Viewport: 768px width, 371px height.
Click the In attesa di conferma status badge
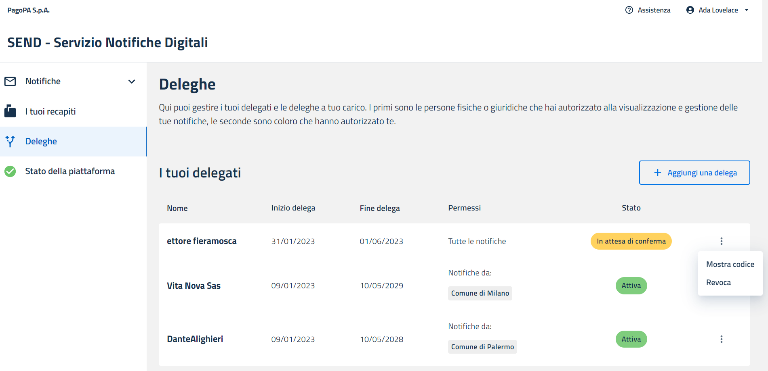(x=631, y=241)
